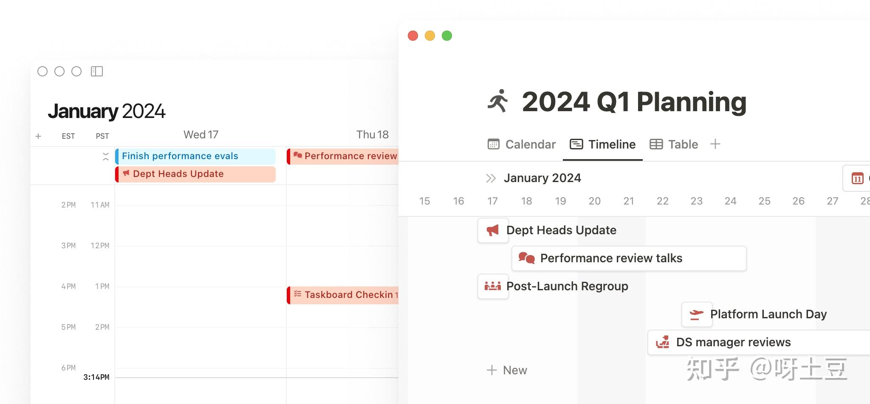Click the airplane icon on Platform Launch Day
The image size is (870, 404).
point(697,314)
